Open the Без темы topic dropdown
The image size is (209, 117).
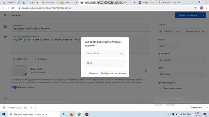pyautogui.click(x=182, y=74)
